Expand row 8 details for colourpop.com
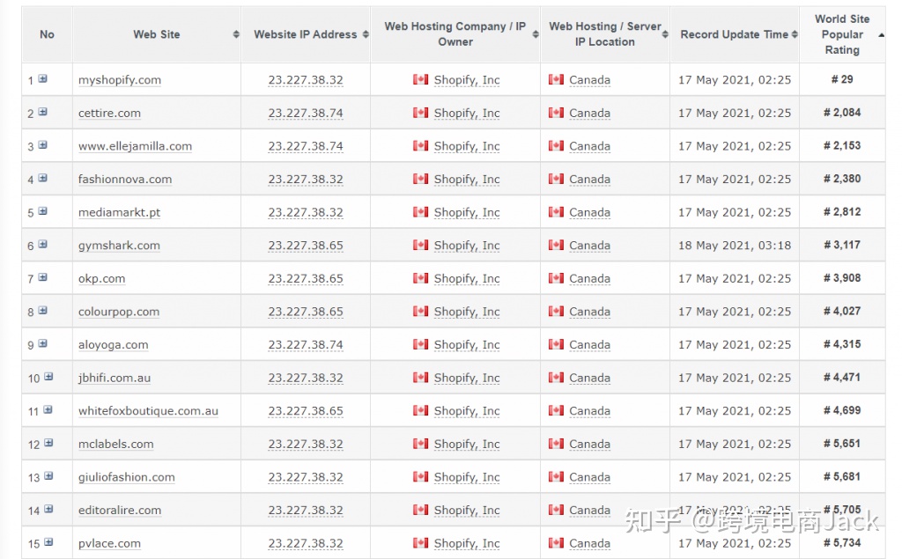The height and width of the screenshot is (559, 902). (42, 311)
